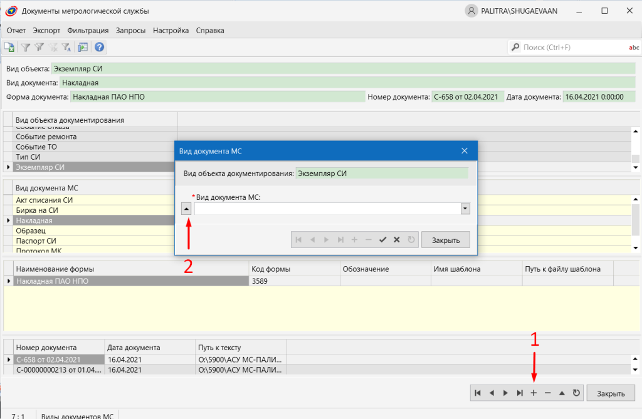Go to last record in main navigator

pos(520,393)
